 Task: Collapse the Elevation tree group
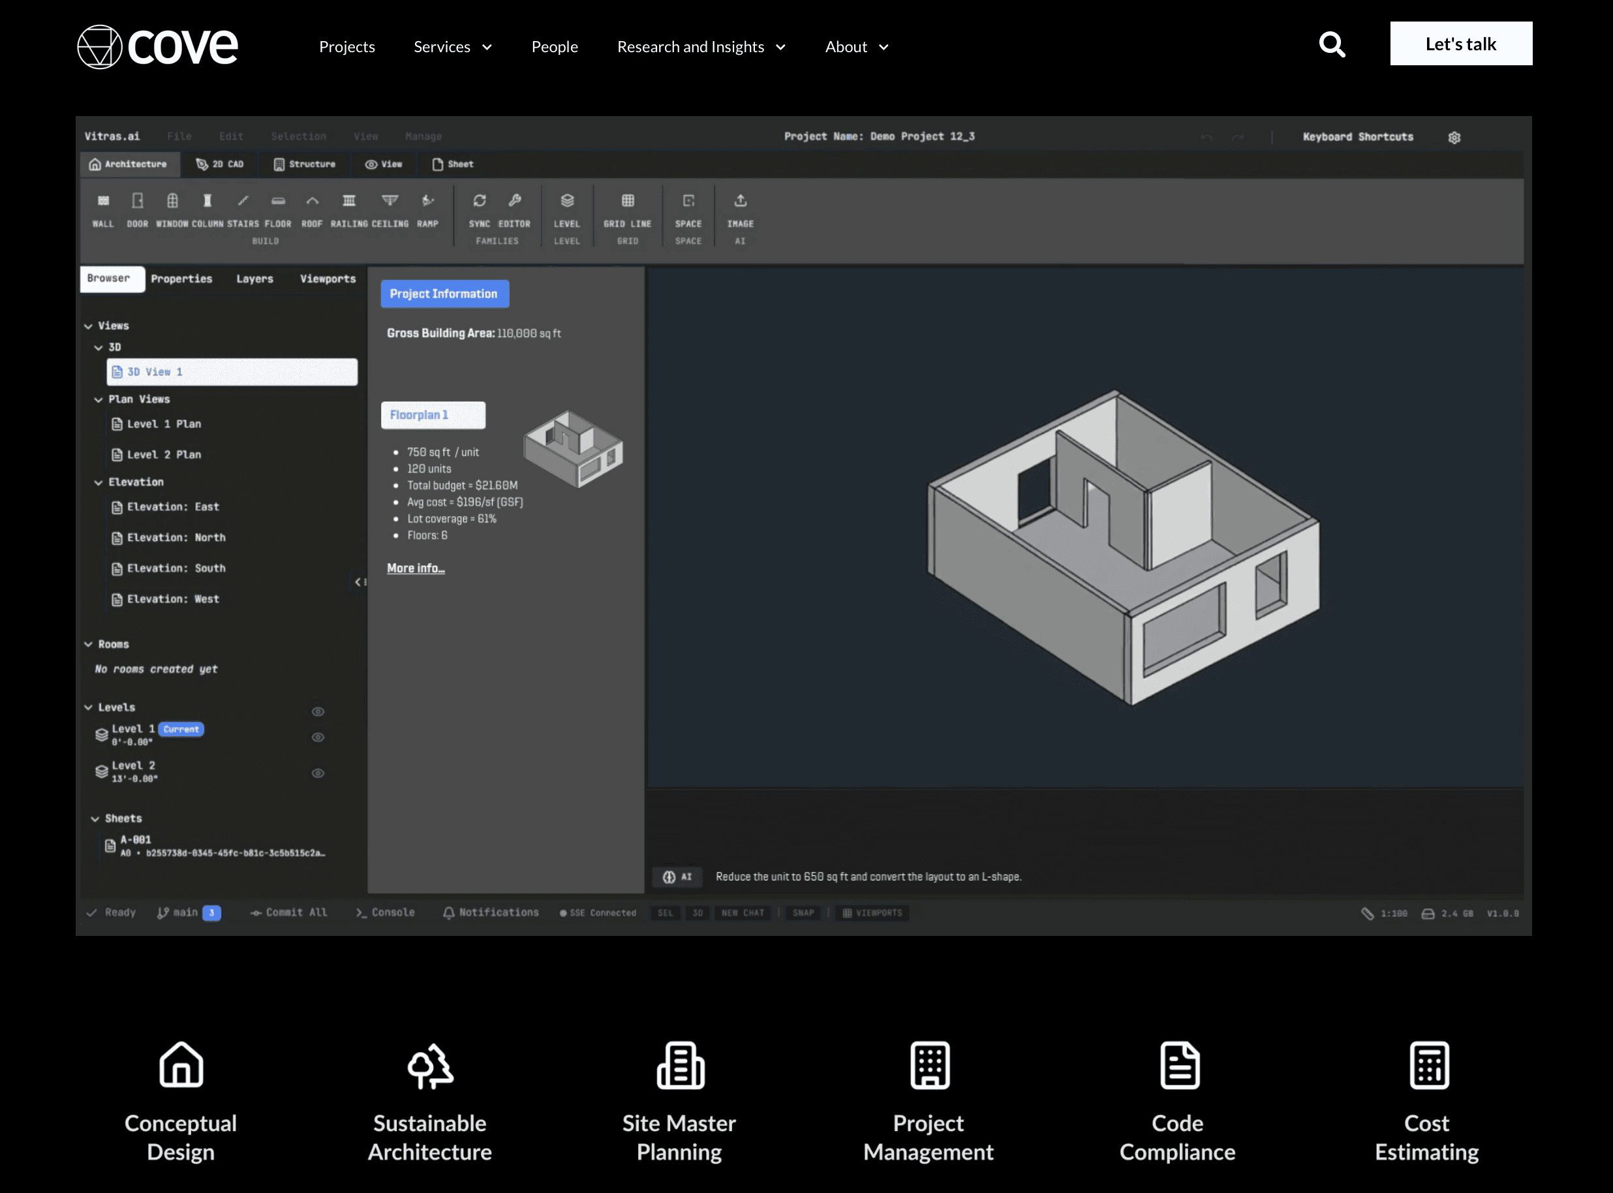[x=98, y=482]
